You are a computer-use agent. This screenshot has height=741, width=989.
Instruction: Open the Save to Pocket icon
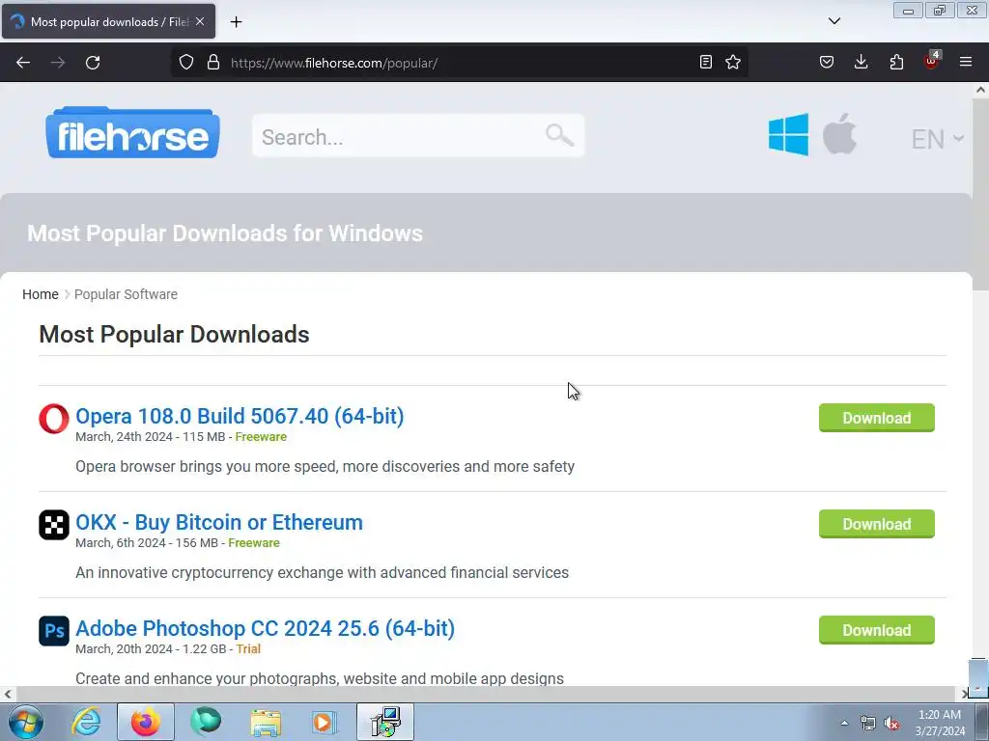(827, 62)
